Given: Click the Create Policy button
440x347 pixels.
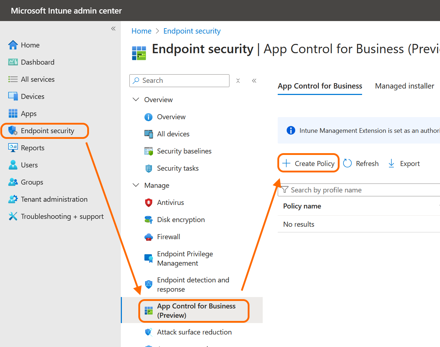Looking at the screenshot, I should click(308, 164).
